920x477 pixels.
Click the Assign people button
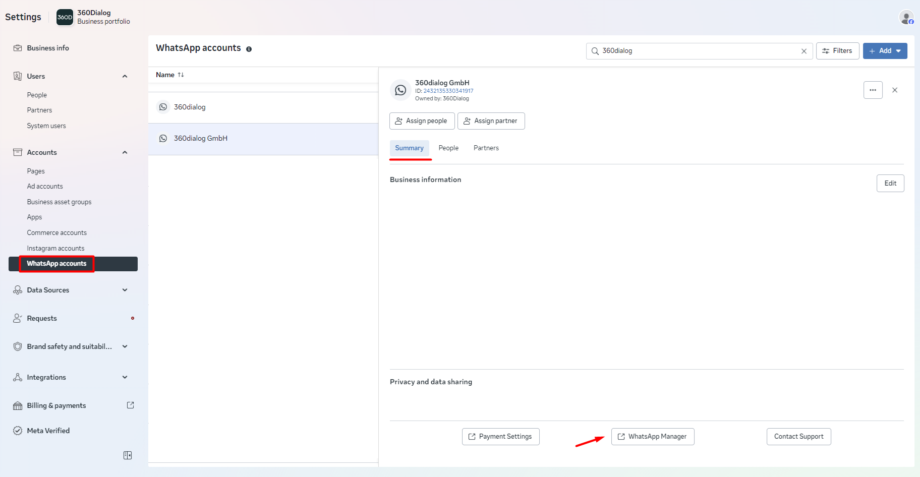(x=422, y=121)
